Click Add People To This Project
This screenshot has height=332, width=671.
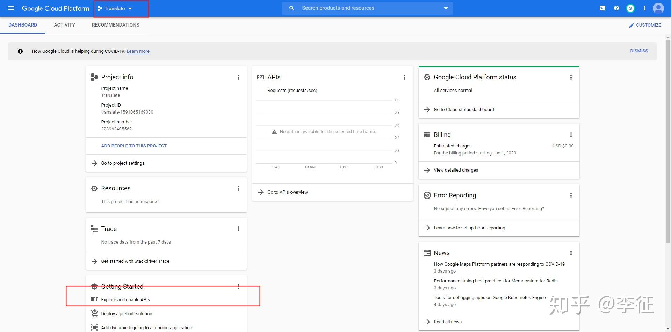(x=134, y=146)
